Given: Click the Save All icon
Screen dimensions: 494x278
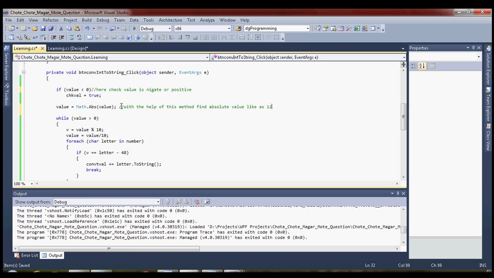Looking at the screenshot, I should tap(51, 28).
